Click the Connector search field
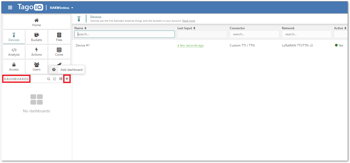This screenshot has height=163, width=350. (x=254, y=34)
